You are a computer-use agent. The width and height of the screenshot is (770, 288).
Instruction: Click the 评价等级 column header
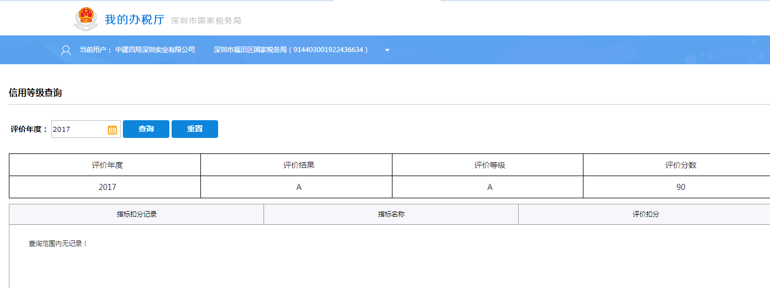[490, 165]
